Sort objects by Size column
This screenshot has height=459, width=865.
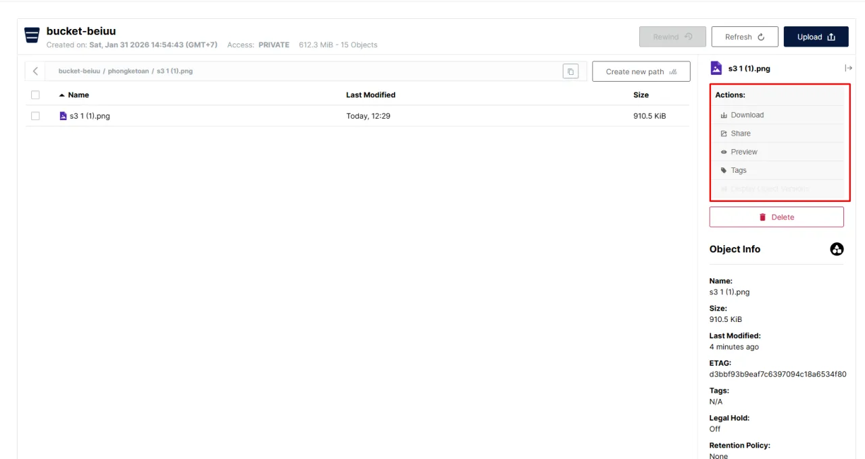[x=641, y=95]
